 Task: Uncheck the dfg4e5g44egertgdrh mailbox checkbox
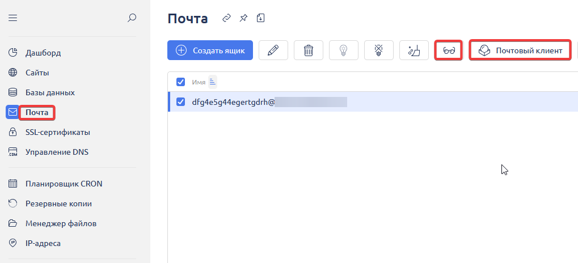click(181, 102)
